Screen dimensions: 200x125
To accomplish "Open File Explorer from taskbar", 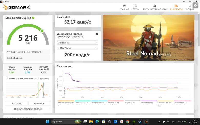I will [x=91, y=122].
